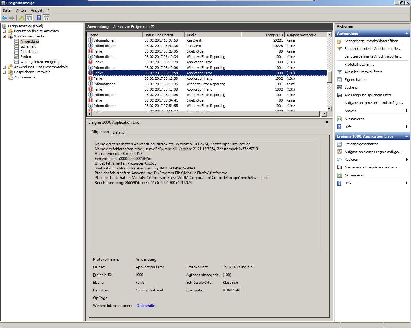411x328 pixels.
Task: Collapse the Windows-Protokolle tree node
Action: [x=4, y=36]
